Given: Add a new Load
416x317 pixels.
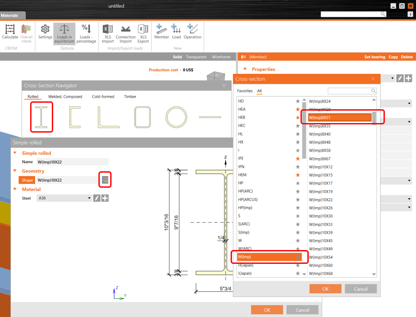Looking at the screenshot, I should point(176,31).
